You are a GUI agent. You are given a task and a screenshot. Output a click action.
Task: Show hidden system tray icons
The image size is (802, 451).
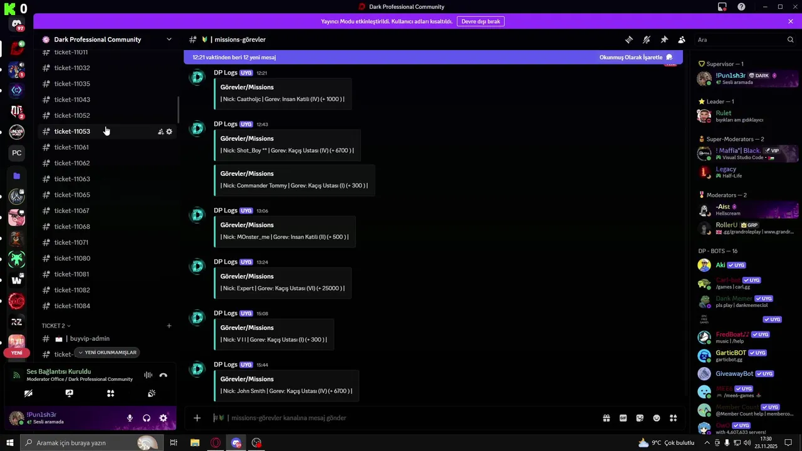tap(707, 443)
